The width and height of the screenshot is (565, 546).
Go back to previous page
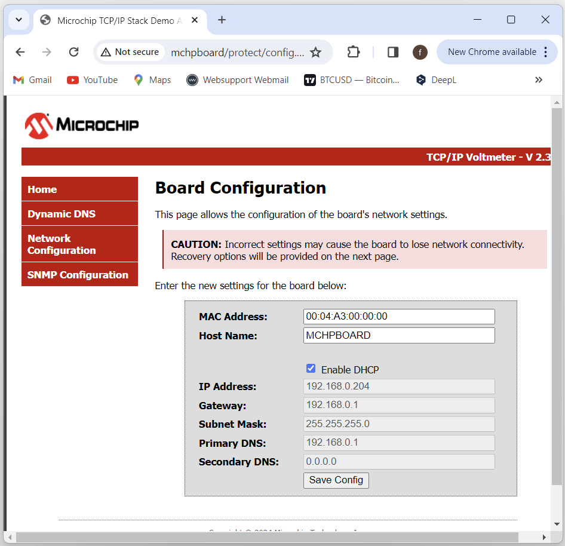click(x=20, y=52)
